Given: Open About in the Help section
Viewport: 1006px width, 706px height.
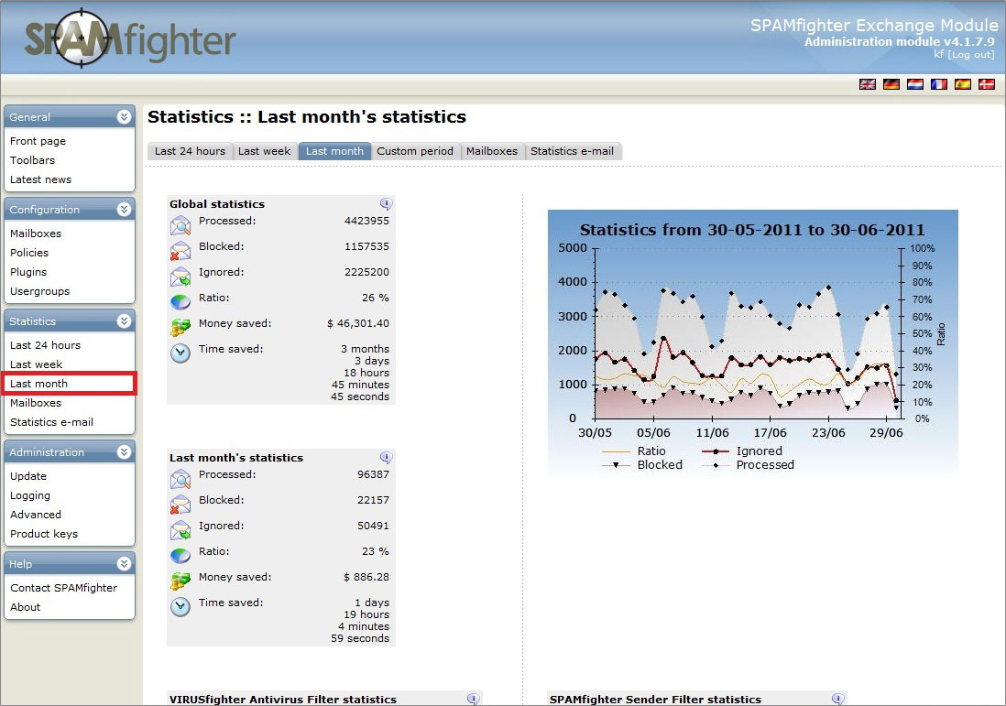Looking at the screenshot, I should click(x=26, y=606).
